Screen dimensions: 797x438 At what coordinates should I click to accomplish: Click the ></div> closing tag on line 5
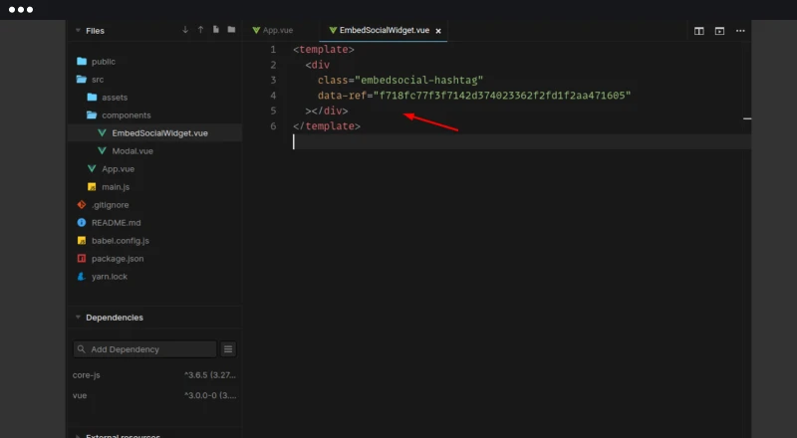click(327, 110)
